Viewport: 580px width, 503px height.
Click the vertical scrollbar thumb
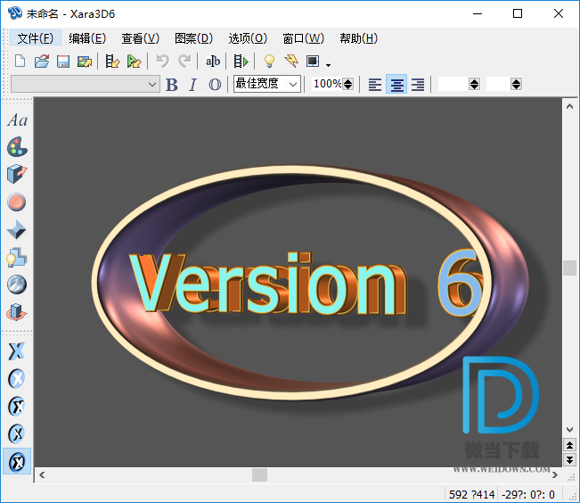click(x=569, y=268)
